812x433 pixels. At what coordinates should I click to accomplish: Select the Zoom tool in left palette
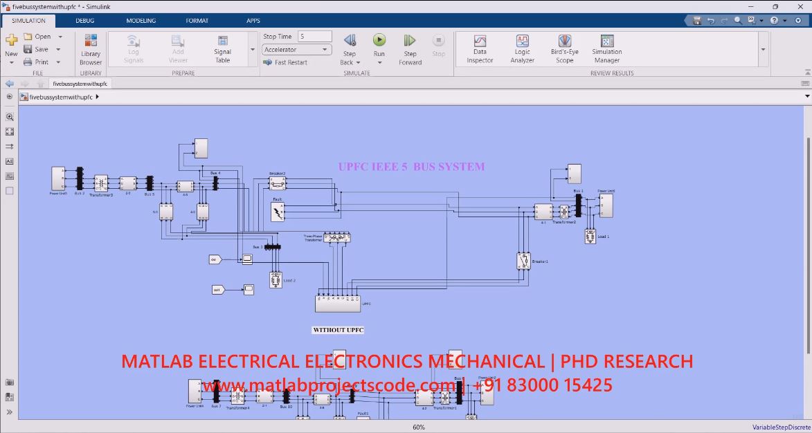click(10, 117)
